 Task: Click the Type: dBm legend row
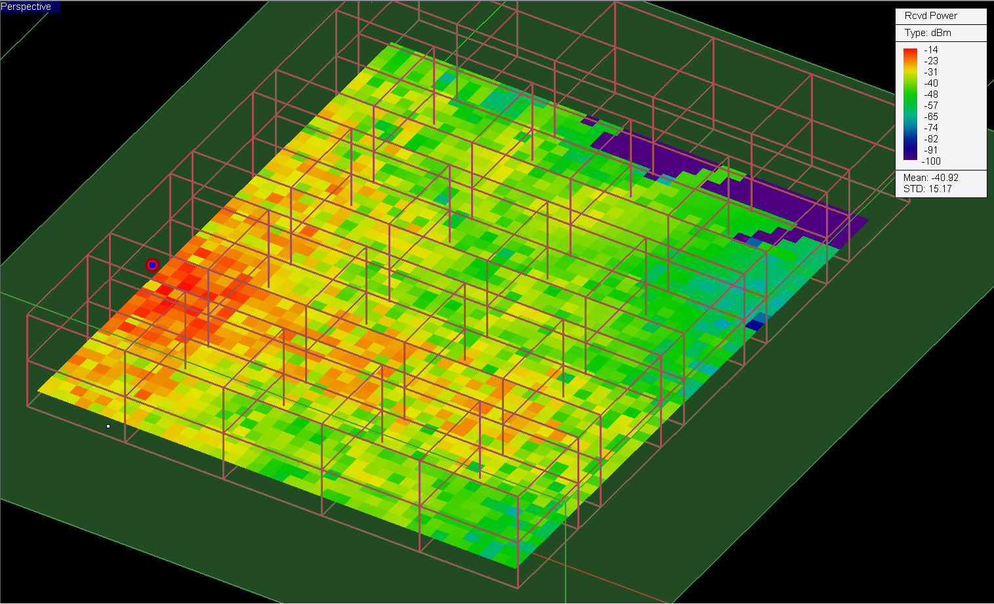tap(928, 33)
